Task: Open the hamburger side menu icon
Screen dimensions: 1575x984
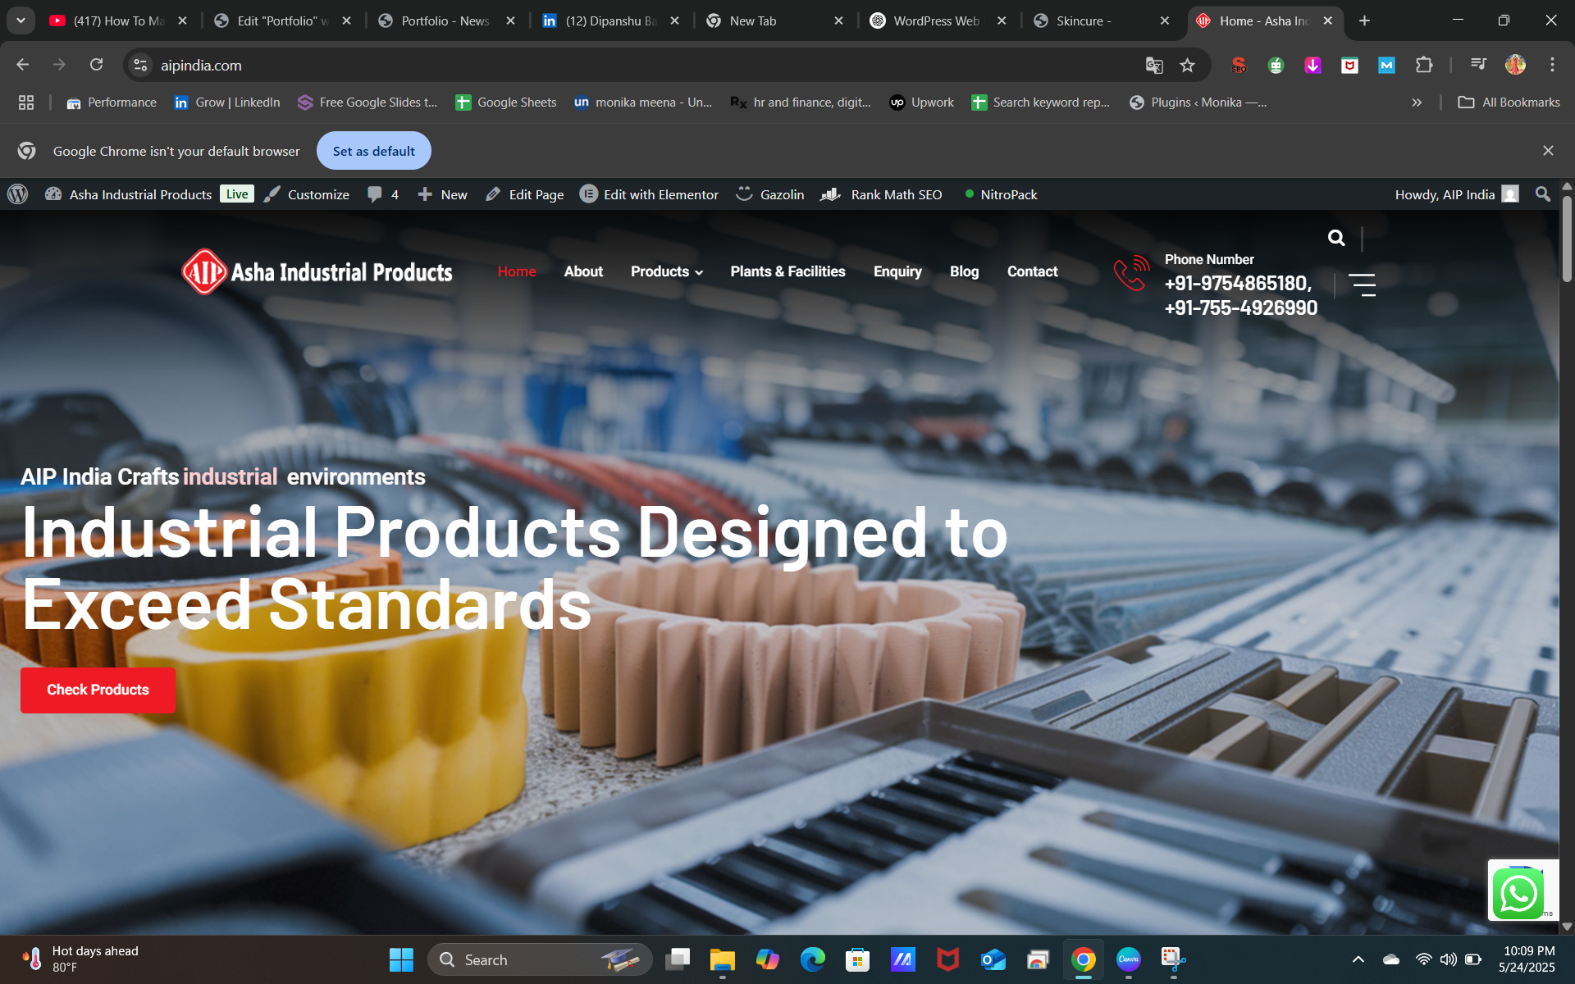Action: click(1362, 285)
